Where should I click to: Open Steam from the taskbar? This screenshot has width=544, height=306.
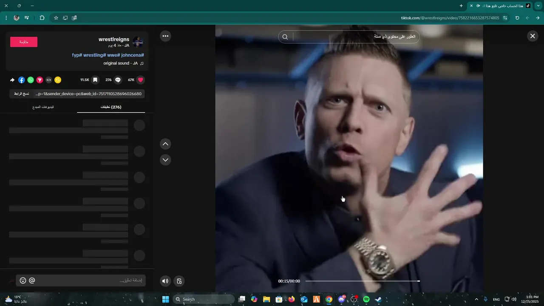[x=378, y=299]
